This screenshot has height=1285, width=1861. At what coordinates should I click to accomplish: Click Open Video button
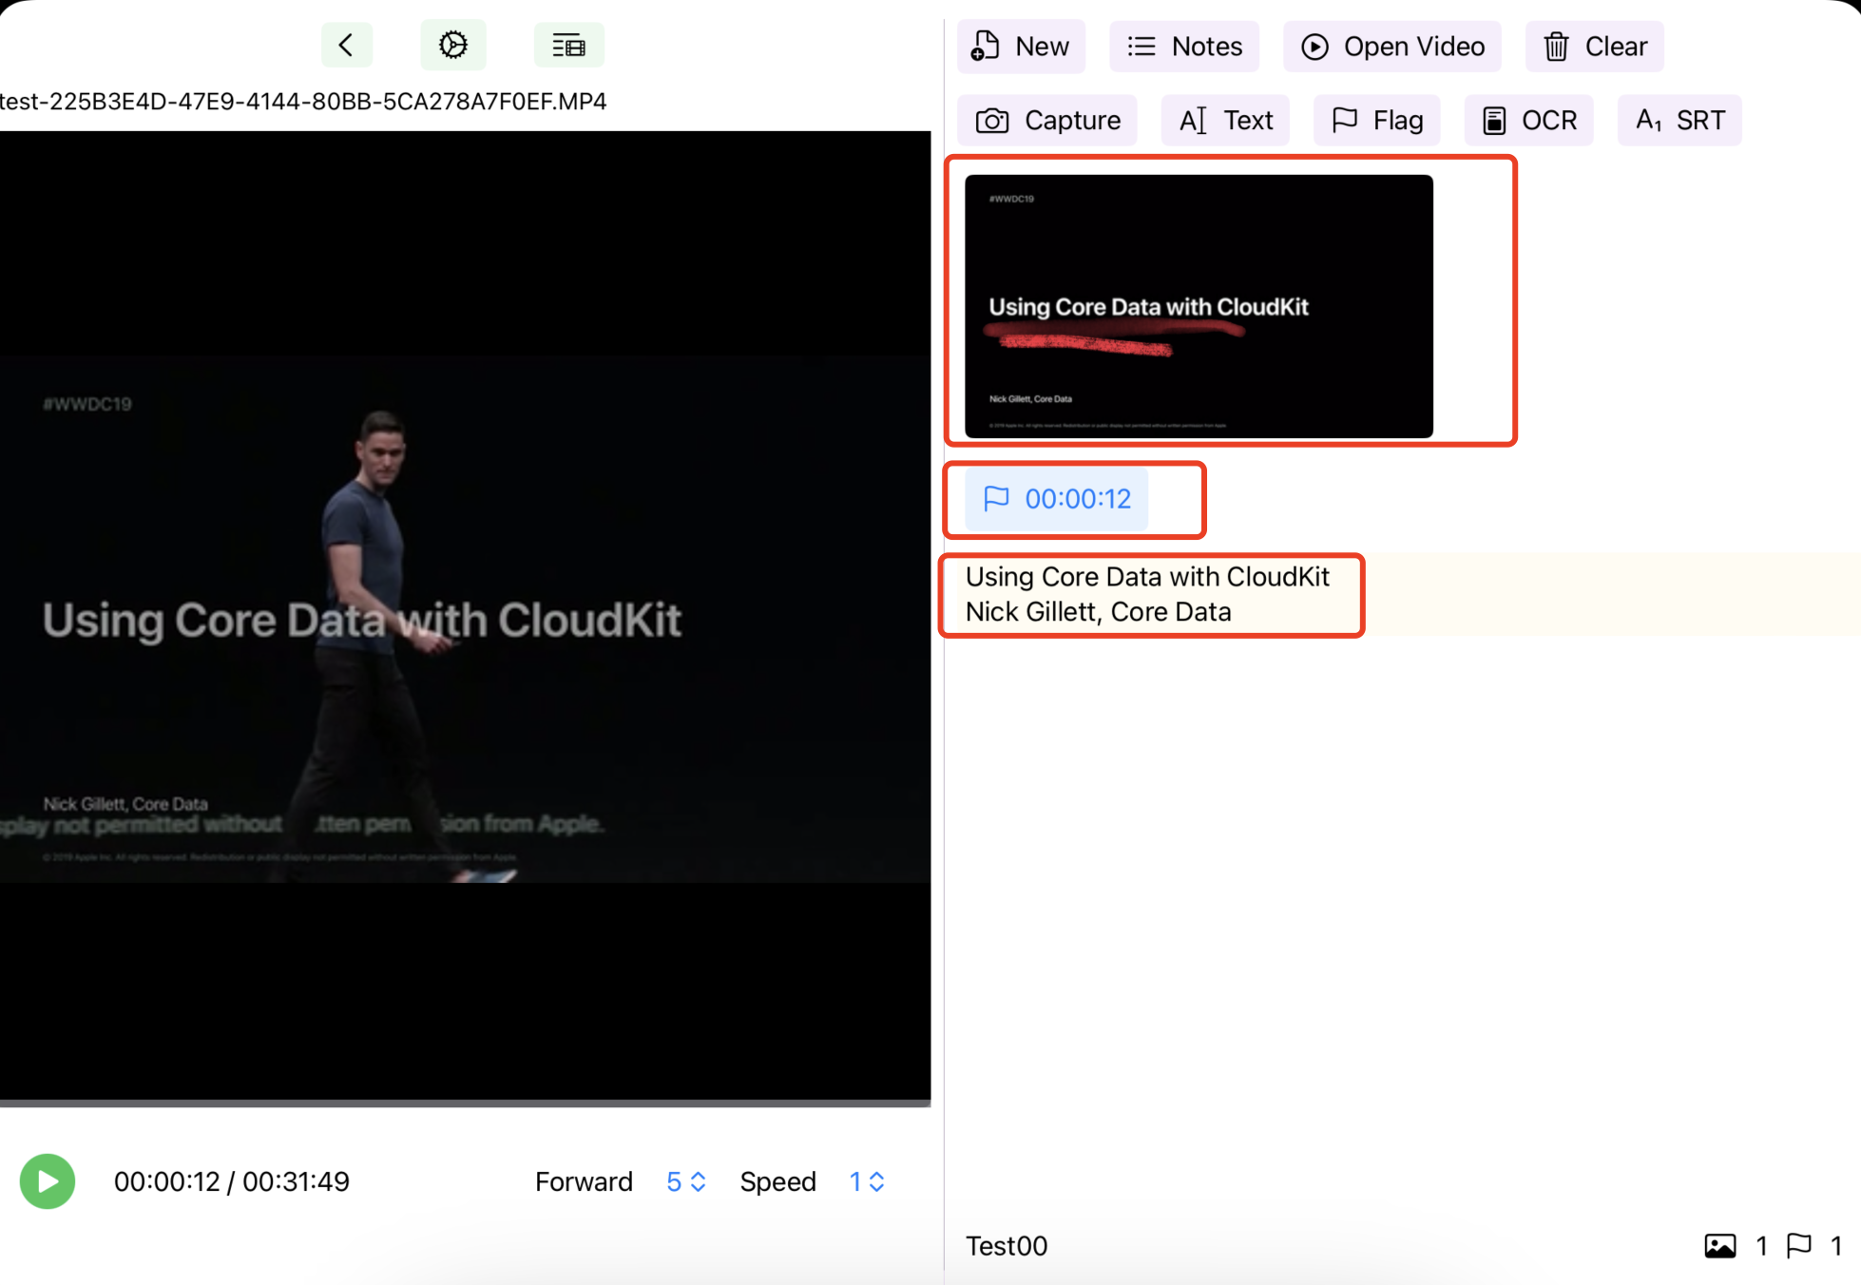point(1392,46)
